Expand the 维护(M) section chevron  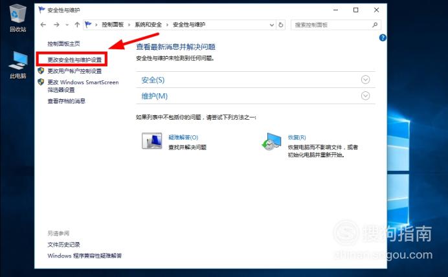[365, 96]
